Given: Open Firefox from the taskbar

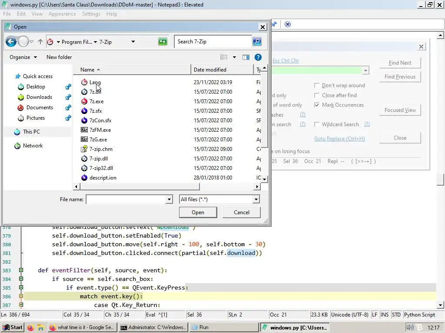Looking at the screenshot, I should click(31, 328).
